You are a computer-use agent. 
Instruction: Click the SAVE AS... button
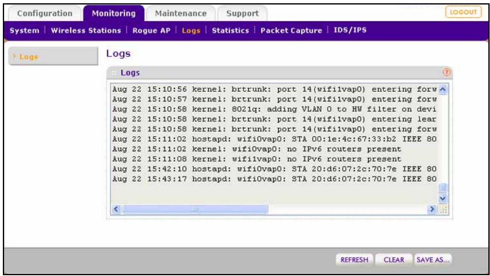[433, 260]
